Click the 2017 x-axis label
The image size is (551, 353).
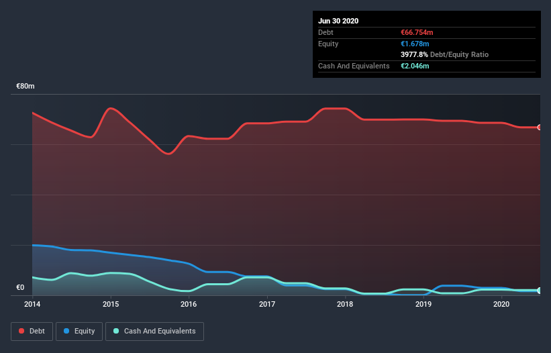(x=267, y=304)
